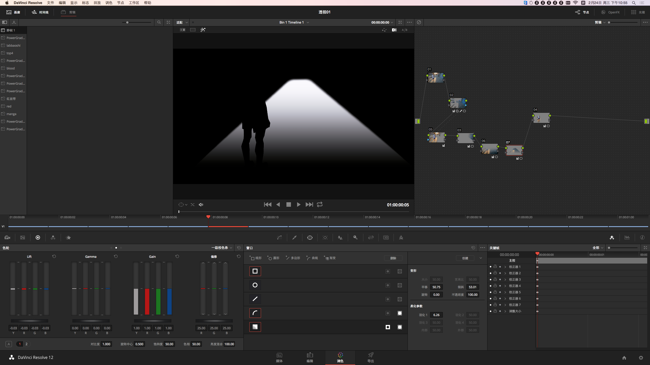Open the OpenFX panel button

(610, 12)
